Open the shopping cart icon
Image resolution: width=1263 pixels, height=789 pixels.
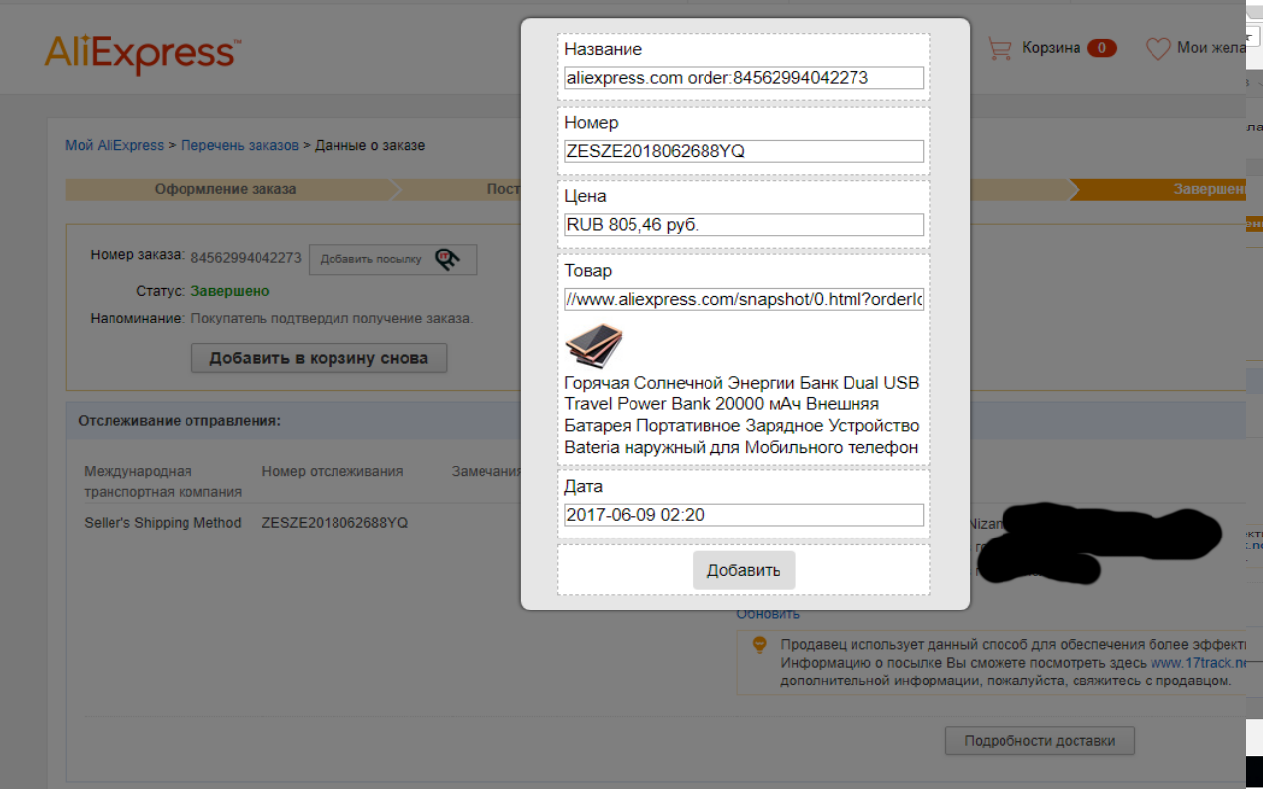[1001, 48]
